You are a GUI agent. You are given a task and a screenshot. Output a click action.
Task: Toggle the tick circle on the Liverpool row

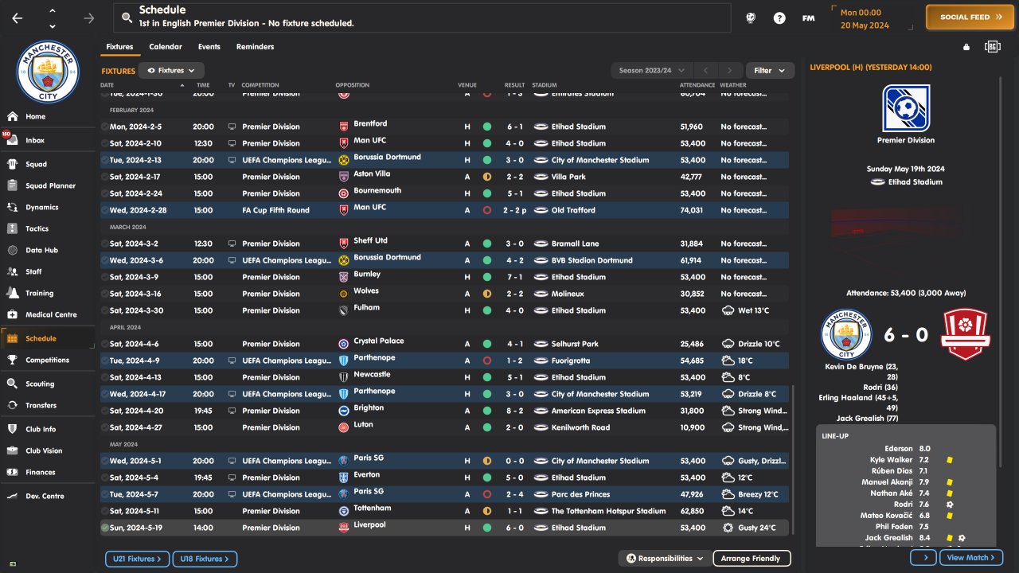[105, 528]
